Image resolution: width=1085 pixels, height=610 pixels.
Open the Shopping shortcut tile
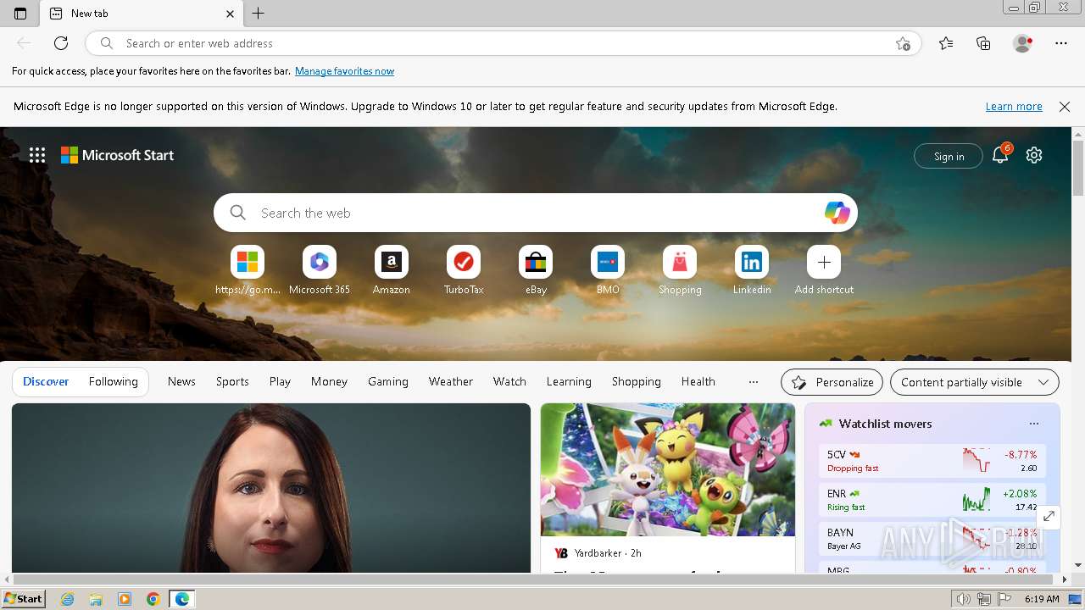pyautogui.click(x=680, y=271)
